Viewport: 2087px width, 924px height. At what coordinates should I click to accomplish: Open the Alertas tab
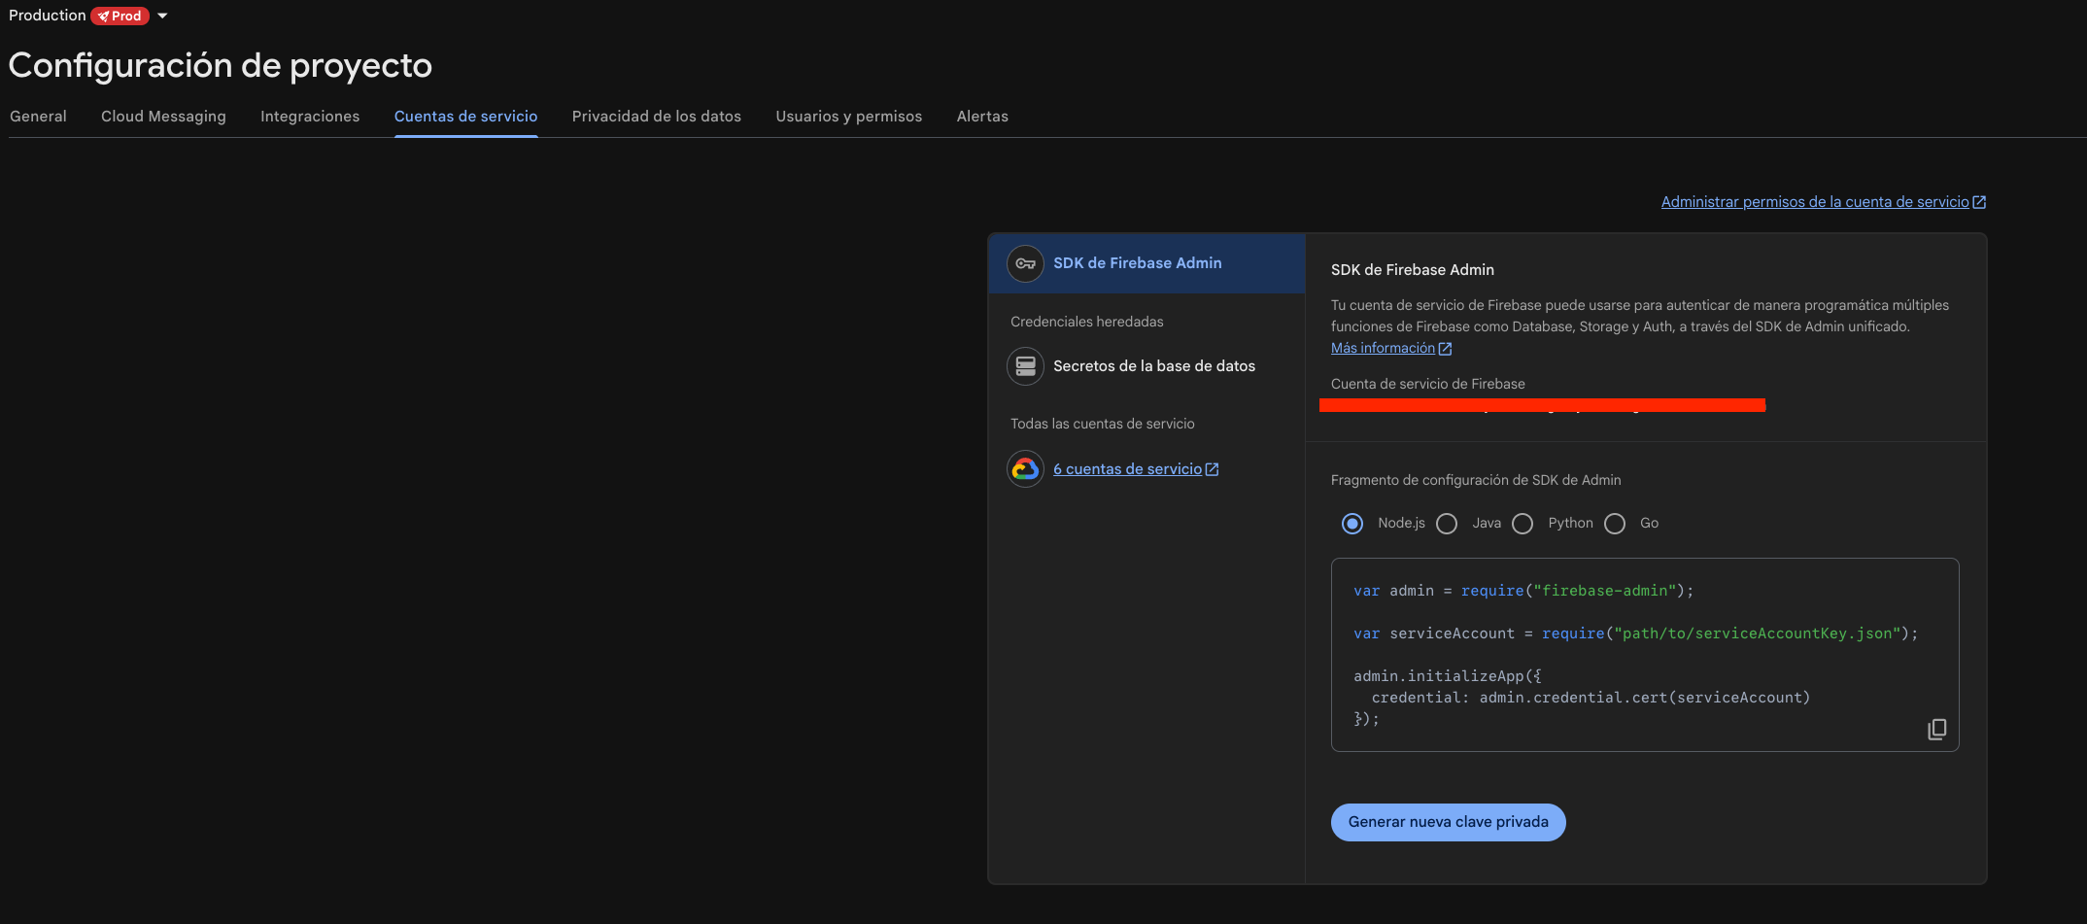[x=982, y=117]
